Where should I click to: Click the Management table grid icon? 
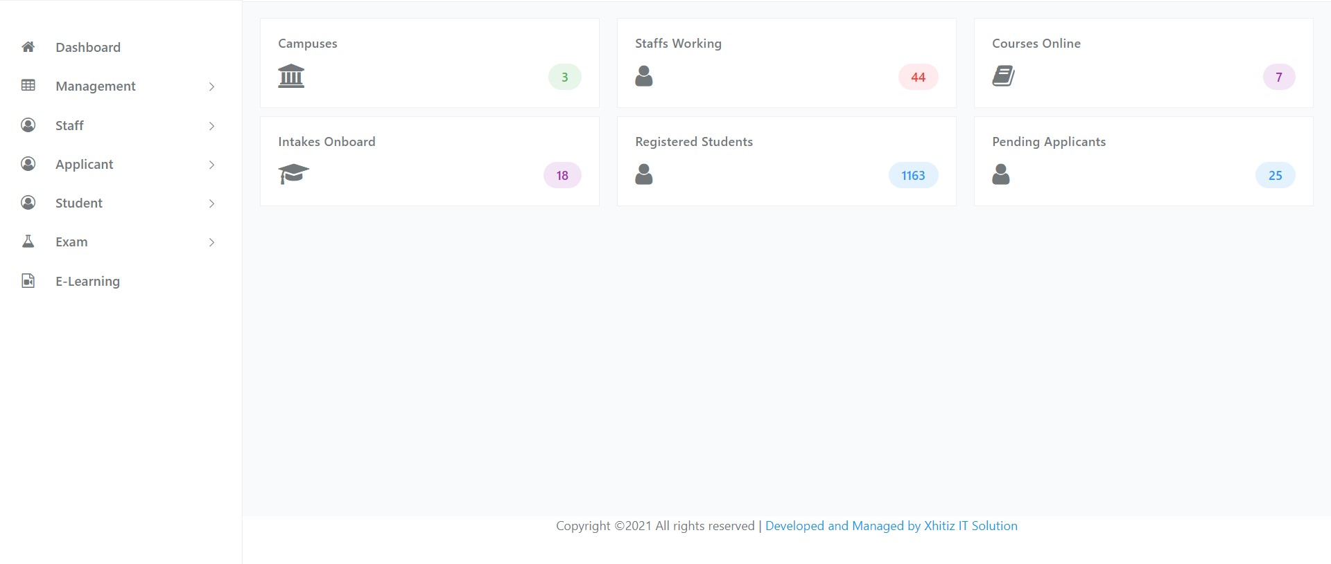click(x=28, y=86)
